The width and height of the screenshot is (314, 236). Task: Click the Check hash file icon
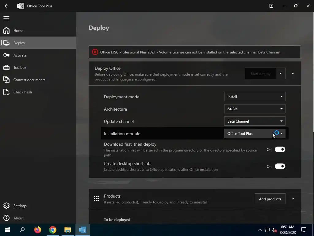6,92
